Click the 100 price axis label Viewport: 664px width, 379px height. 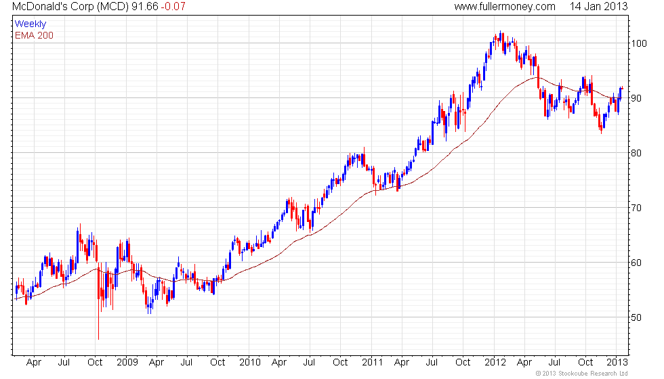pyautogui.click(x=639, y=43)
